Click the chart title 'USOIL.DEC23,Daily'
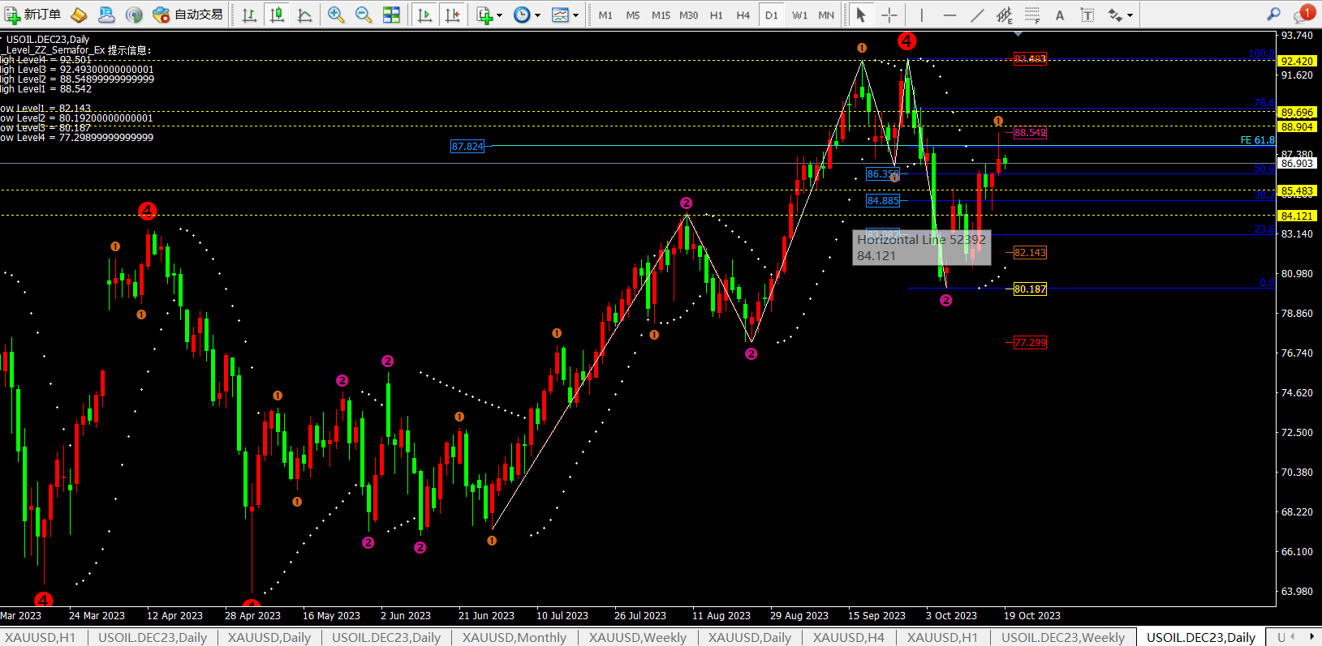The height and width of the screenshot is (646, 1322). click(48, 39)
